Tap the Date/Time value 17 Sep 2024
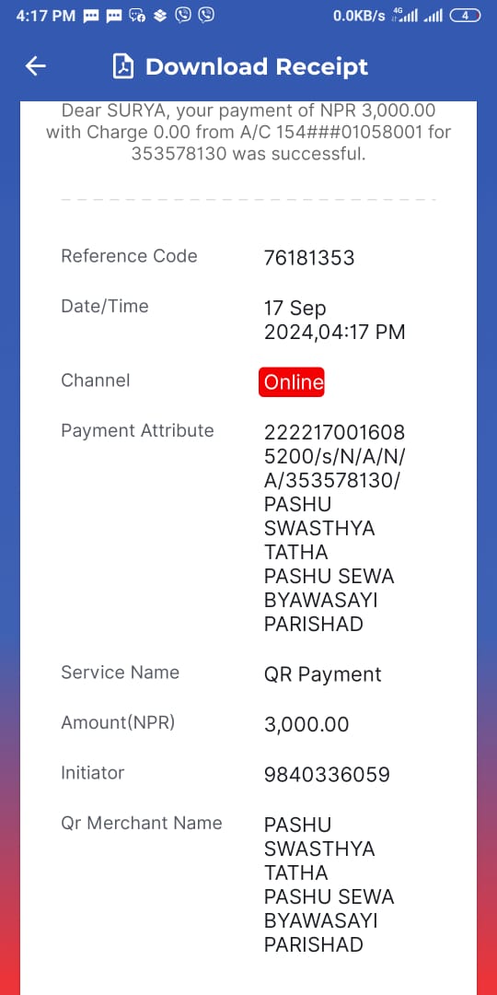 click(x=334, y=321)
